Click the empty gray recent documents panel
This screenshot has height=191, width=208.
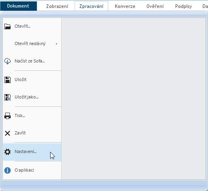point(133,98)
